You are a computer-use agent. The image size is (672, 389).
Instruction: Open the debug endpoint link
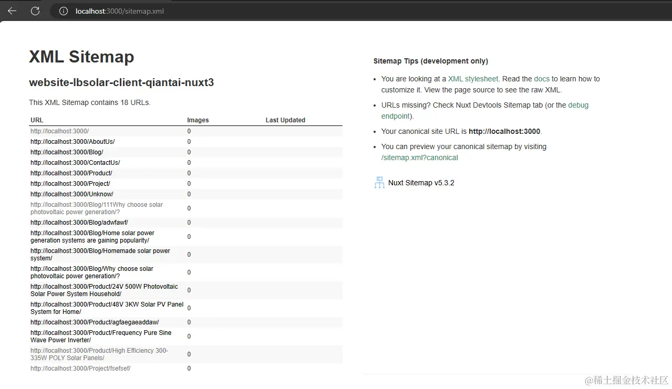[x=577, y=105]
